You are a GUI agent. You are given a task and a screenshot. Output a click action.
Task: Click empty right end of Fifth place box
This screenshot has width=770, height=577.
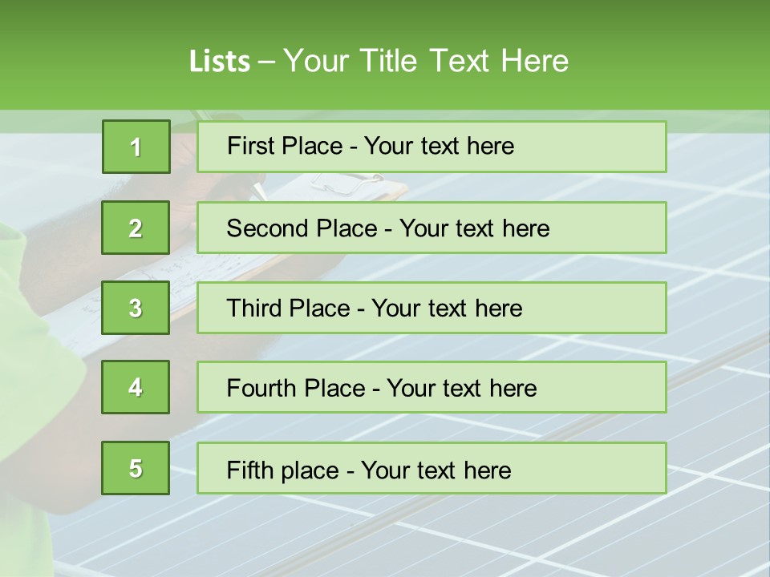click(x=610, y=469)
